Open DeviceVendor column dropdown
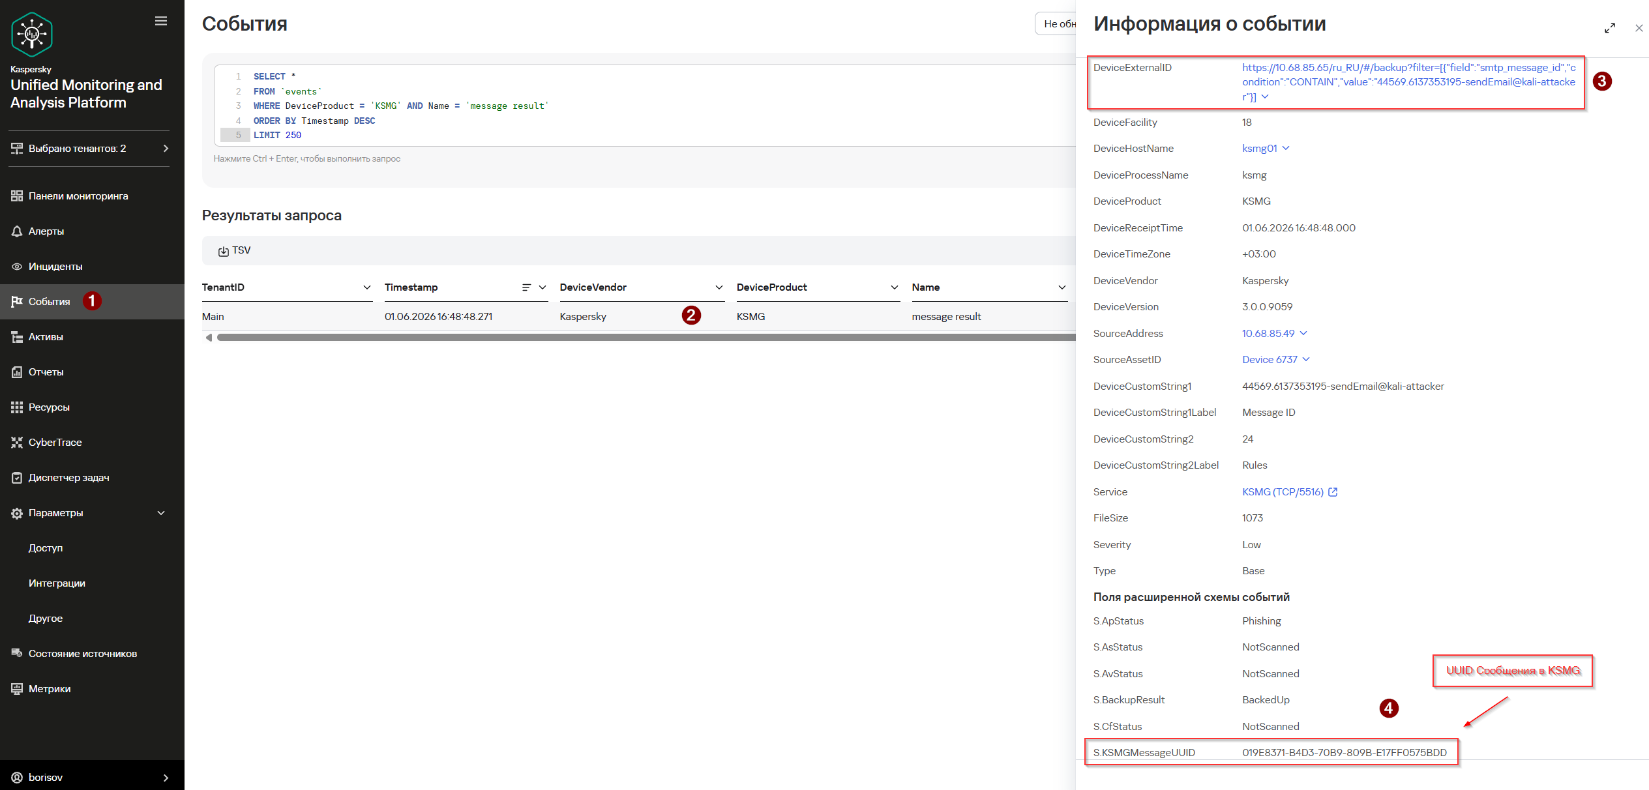The width and height of the screenshot is (1649, 790). click(719, 287)
